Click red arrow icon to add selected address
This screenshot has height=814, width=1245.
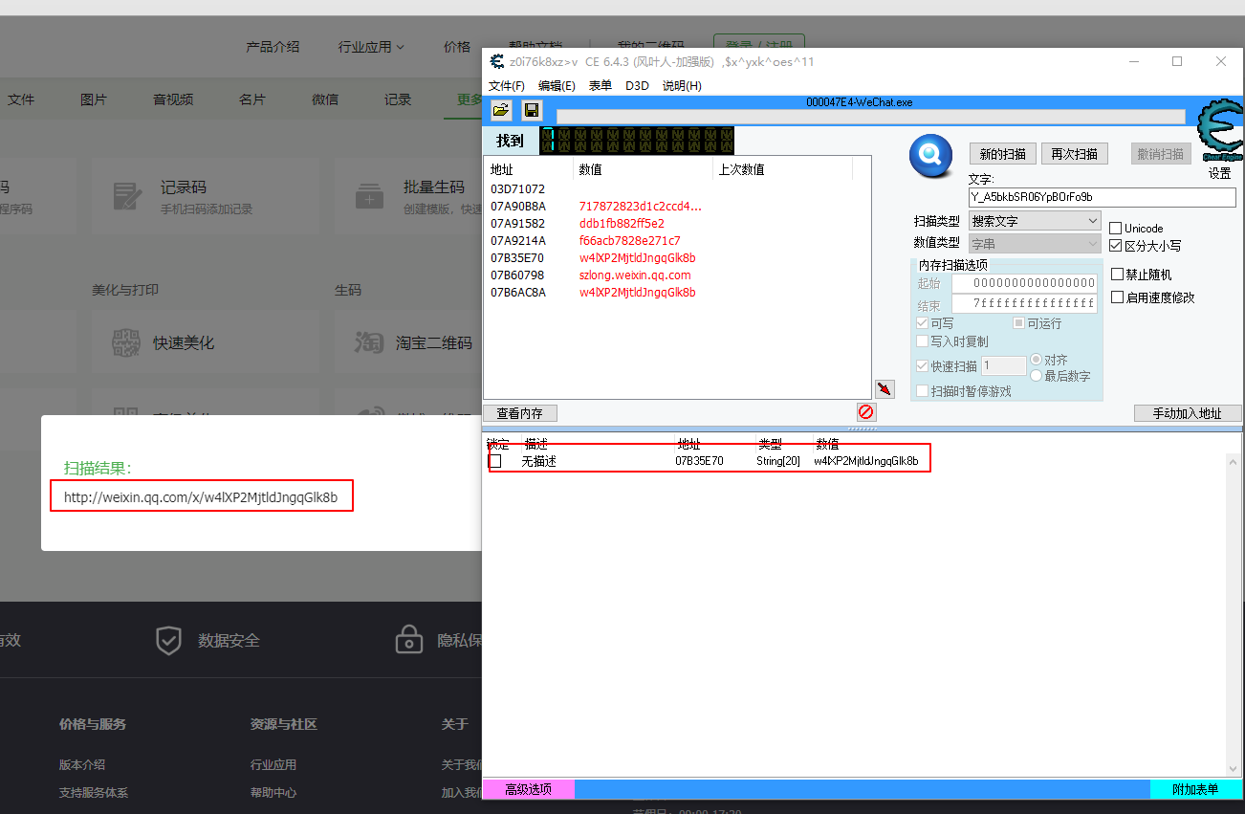point(885,388)
